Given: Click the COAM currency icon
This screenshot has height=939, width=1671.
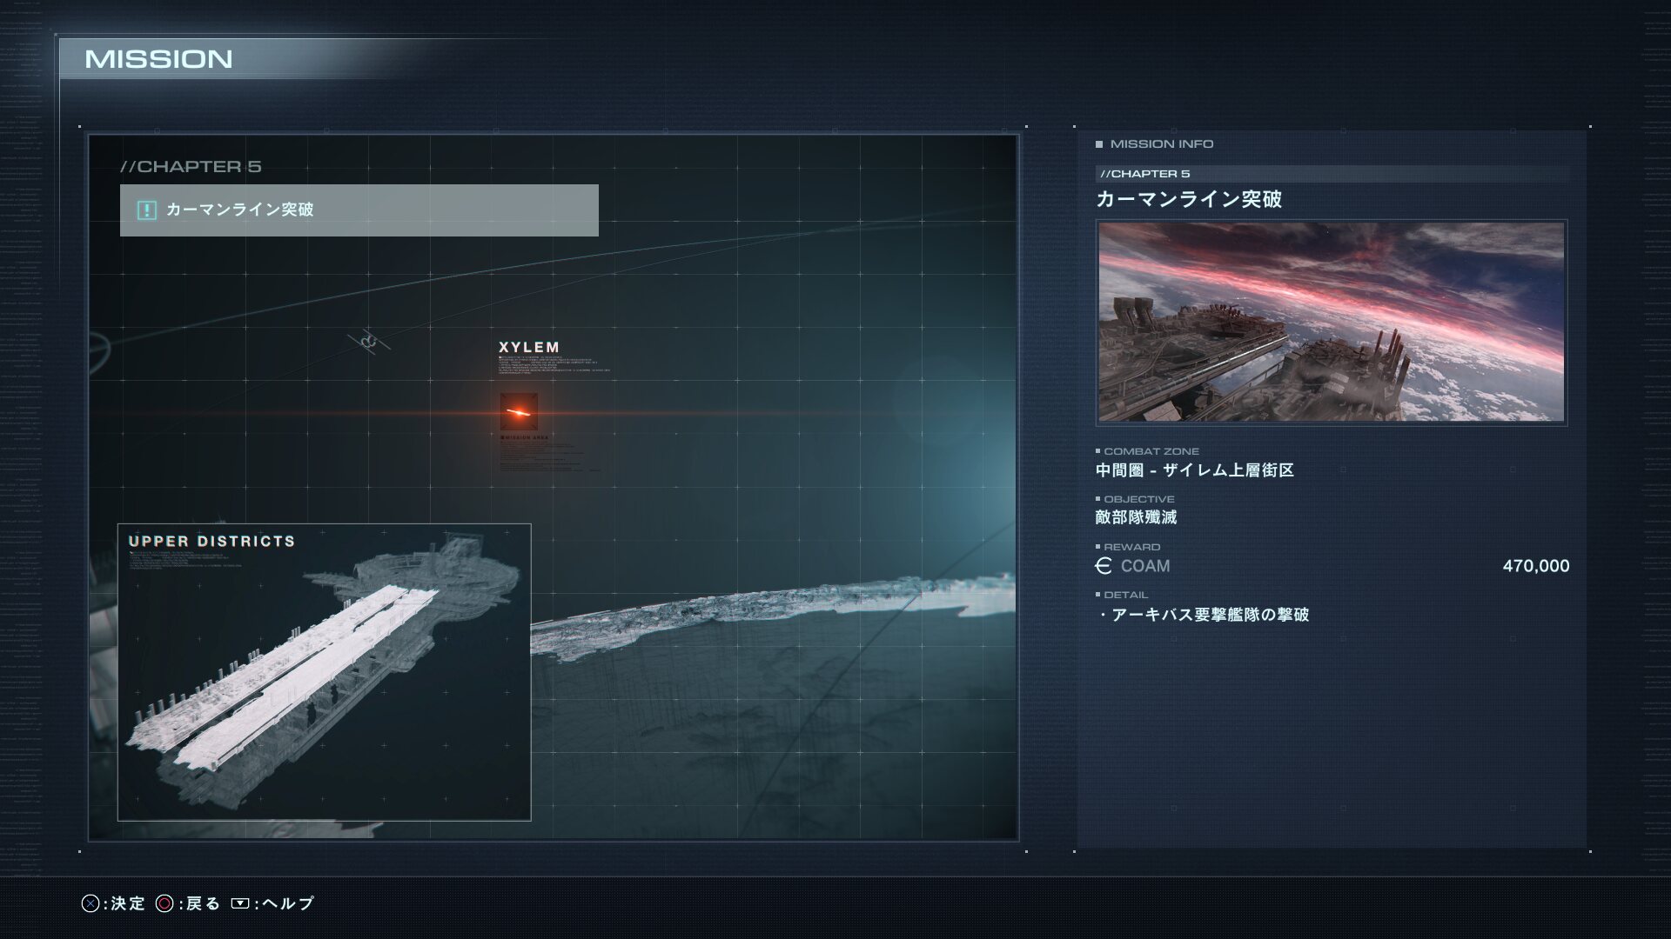Looking at the screenshot, I should tap(1104, 566).
